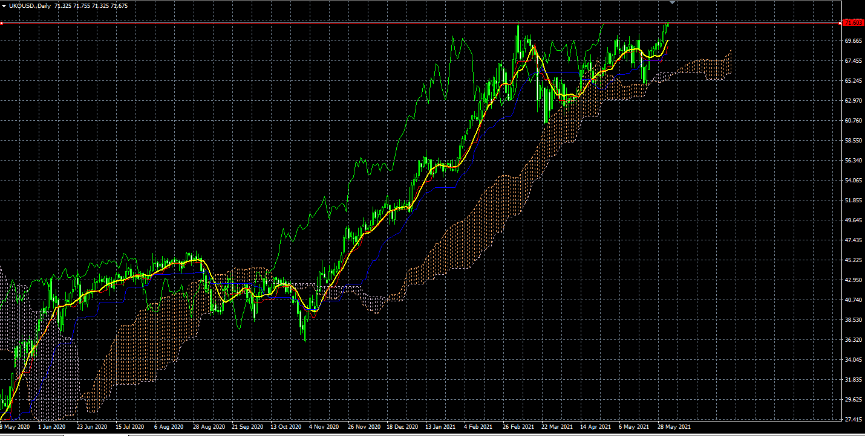This screenshot has width=865, height=436.
Task: Click the 34.045 price scale label
Action: [x=853, y=360]
